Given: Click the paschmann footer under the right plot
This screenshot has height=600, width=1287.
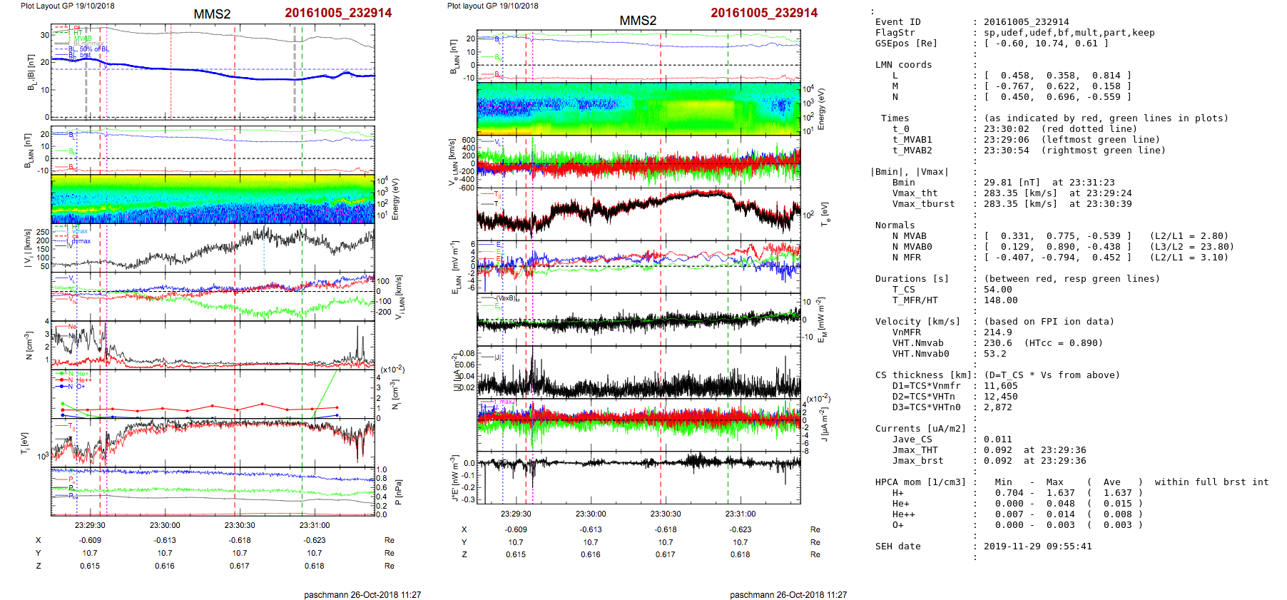Looking at the screenshot, I should click(788, 594).
